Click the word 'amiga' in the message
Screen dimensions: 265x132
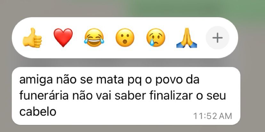coord(36,81)
